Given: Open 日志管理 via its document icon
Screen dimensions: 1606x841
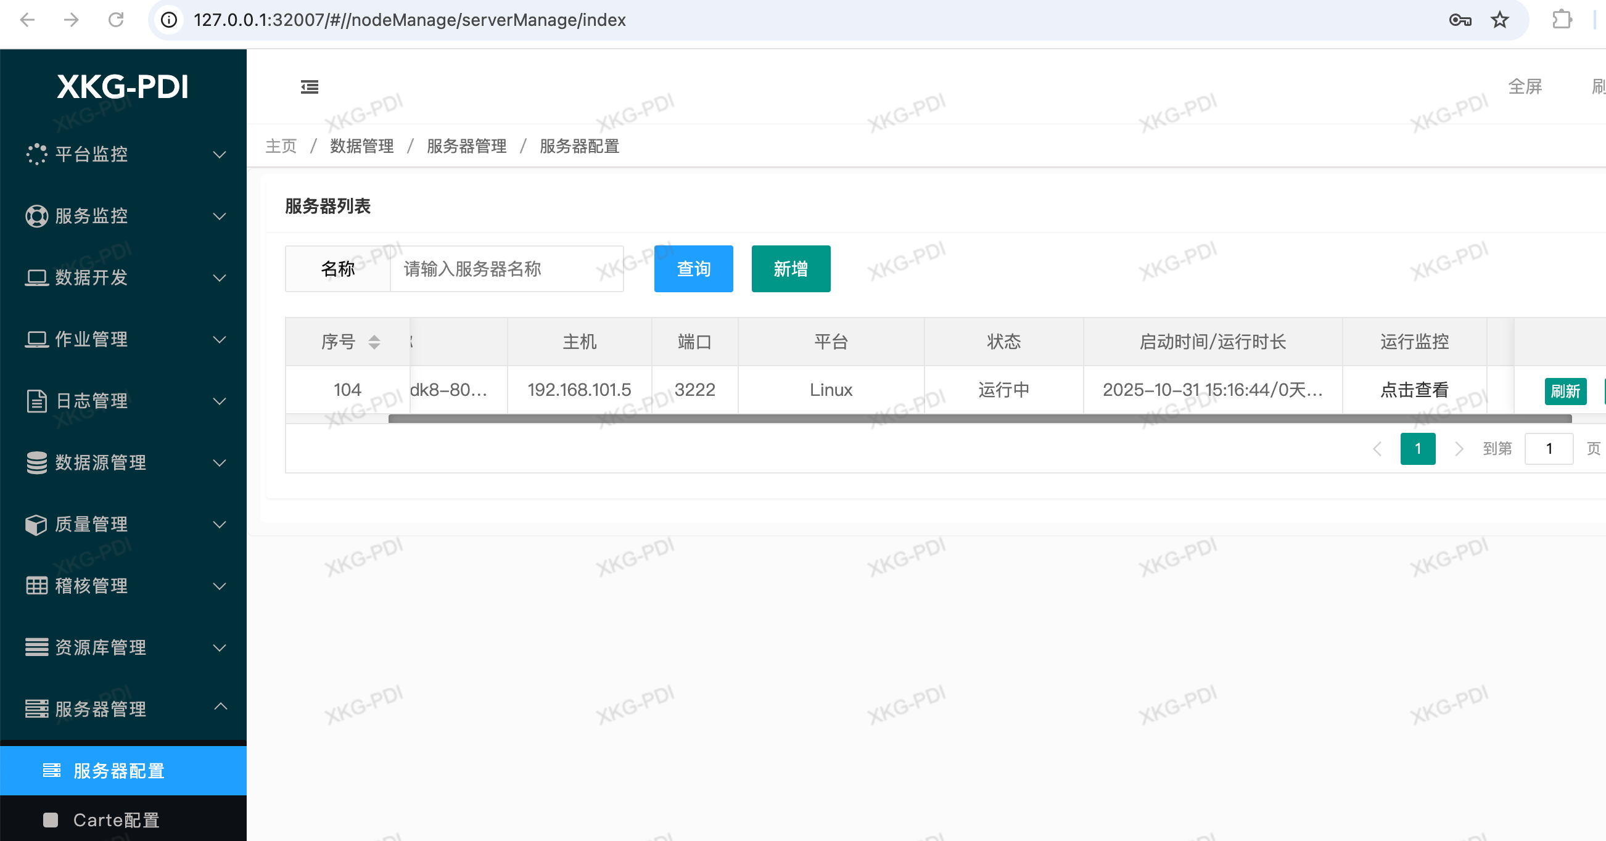Looking at the screenshot, I should pos(38,401).
